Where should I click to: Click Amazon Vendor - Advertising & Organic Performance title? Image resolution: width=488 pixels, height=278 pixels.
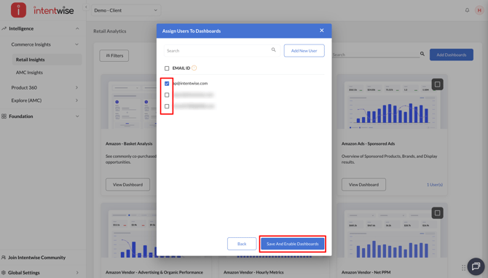tap(154, 272)
